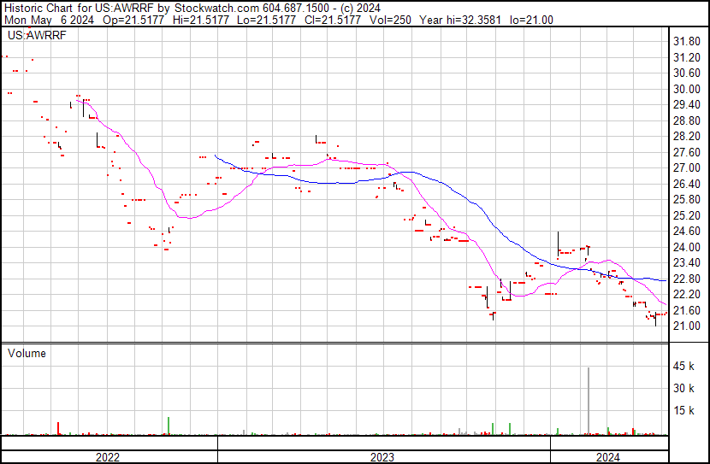This screenshot has height=464, width=710.
Task: Select the 2024 year label on the time axis
Action: tap(607, 457)
